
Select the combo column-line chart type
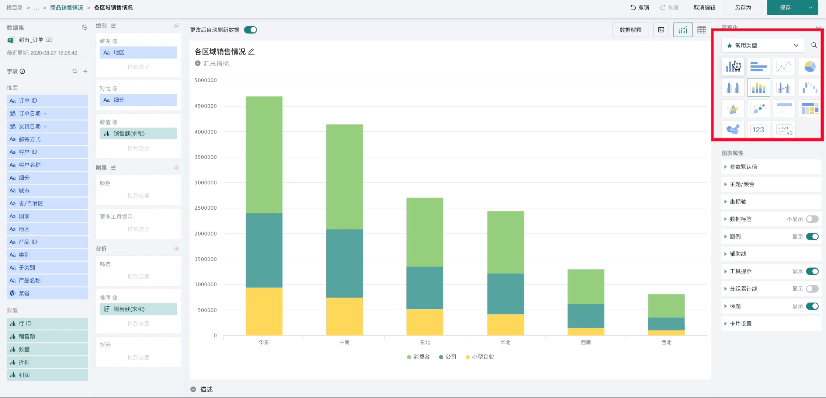(x=784, y=88)
